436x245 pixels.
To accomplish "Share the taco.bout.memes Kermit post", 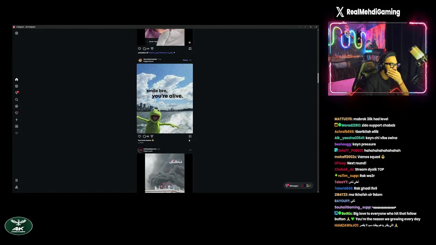I will coord(152,136).
